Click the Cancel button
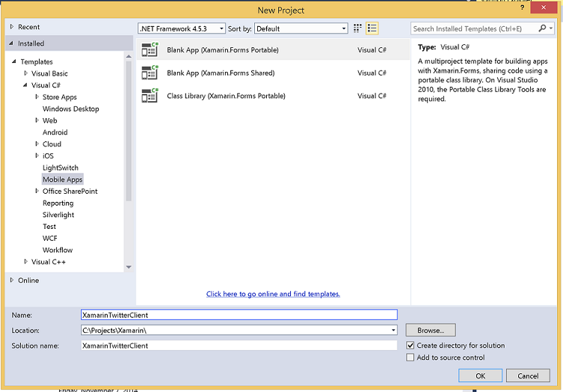 pos(528,376)
